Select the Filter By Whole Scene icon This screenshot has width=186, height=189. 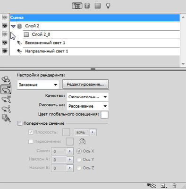[x=77, y=6]
